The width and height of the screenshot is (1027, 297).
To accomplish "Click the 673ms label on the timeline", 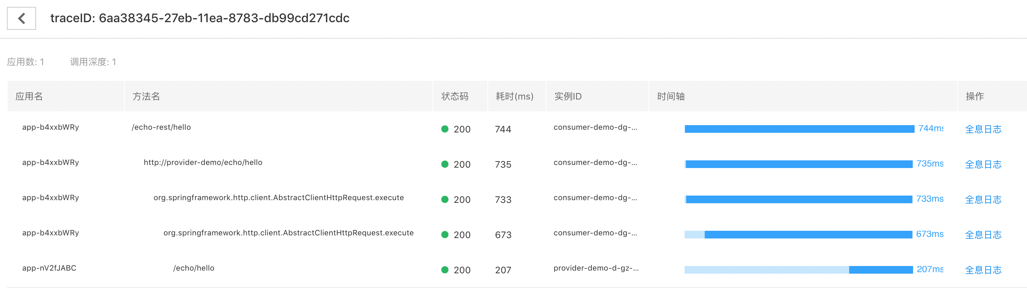I will click(x=930, y=234).
